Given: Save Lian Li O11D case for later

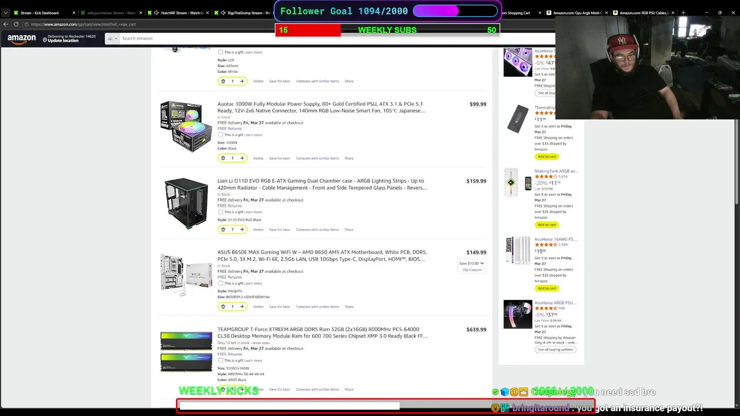Looking at the screenshot, I should click(x=279, y=229).
